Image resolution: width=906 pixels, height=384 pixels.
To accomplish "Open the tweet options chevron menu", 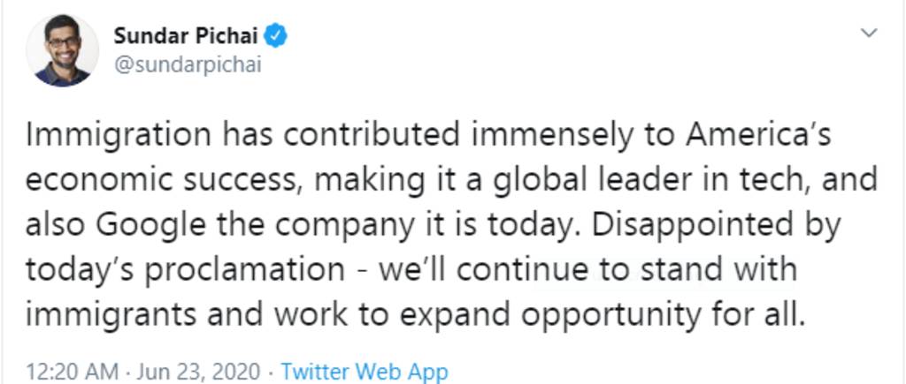I will click(x=870, y=34).
